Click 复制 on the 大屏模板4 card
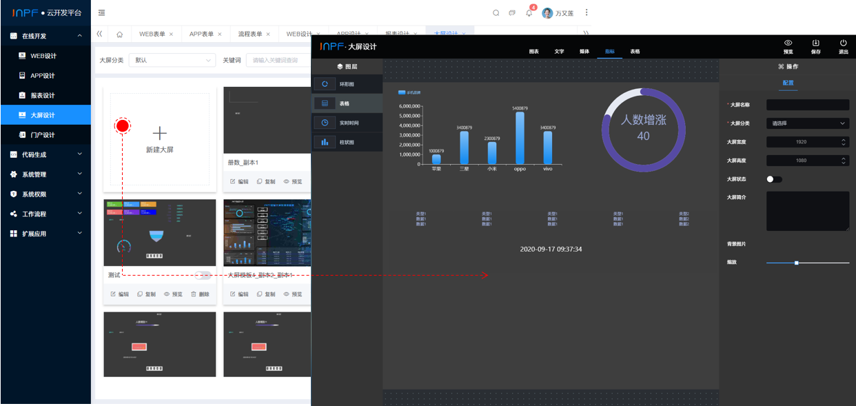This screenshot has height=406, width=856. coord(265,294)
